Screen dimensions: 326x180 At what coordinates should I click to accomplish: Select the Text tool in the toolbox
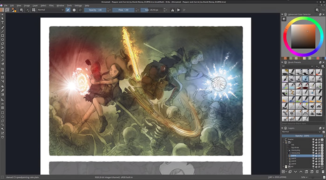coord(2,22)
